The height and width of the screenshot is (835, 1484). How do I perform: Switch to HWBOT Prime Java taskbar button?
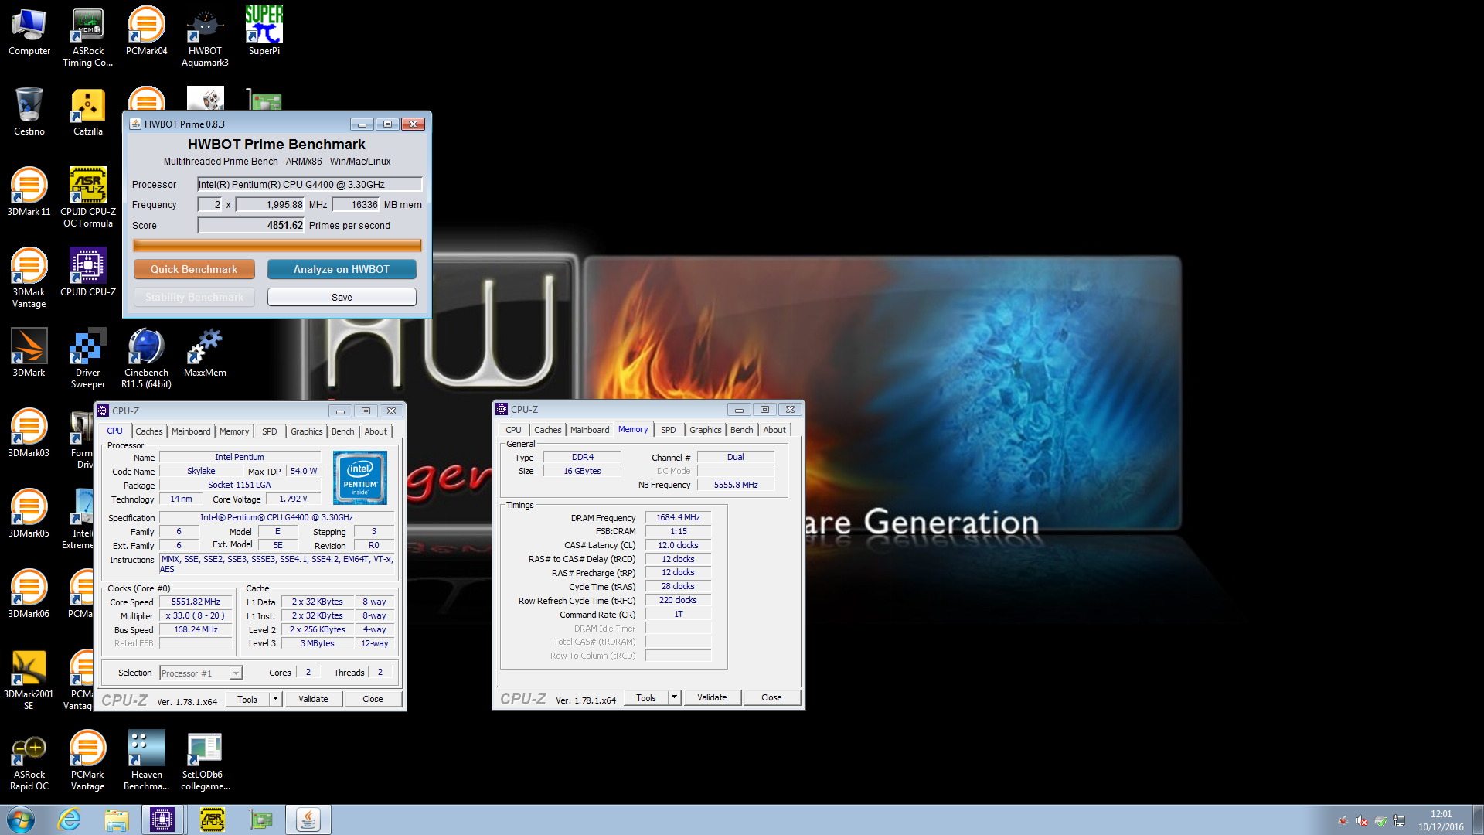coord(308,820)
